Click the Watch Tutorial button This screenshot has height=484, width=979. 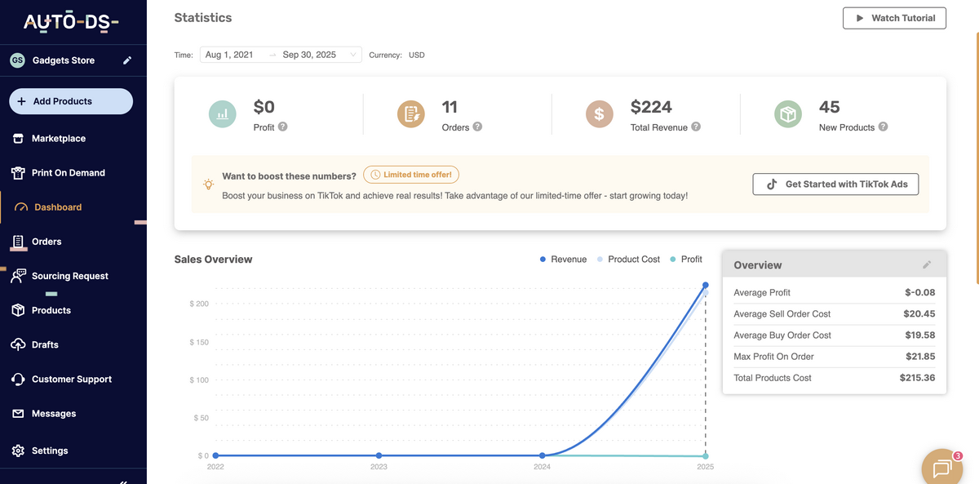point(894,17)
